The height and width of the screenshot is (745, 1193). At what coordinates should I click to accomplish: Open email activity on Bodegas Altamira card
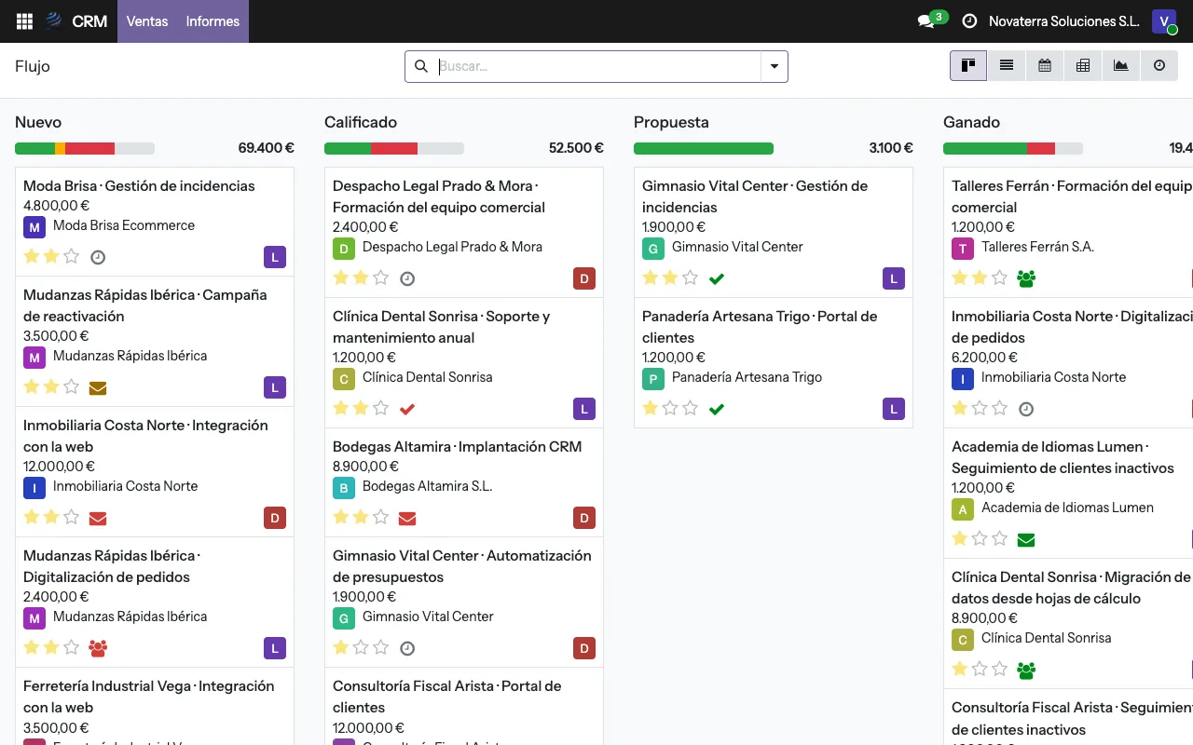407,518
